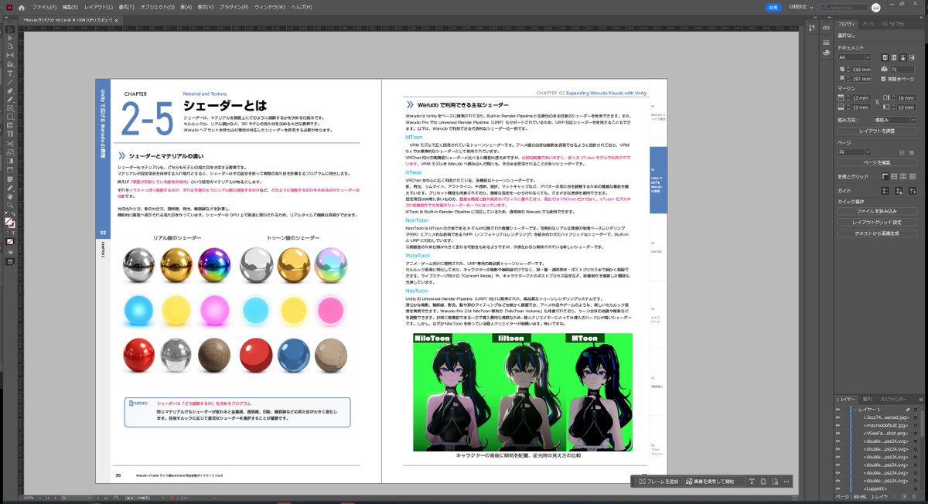This screenshot has width=928, height=504.
Task: Click the third guide option icon
Action: [x=913, y=191]
